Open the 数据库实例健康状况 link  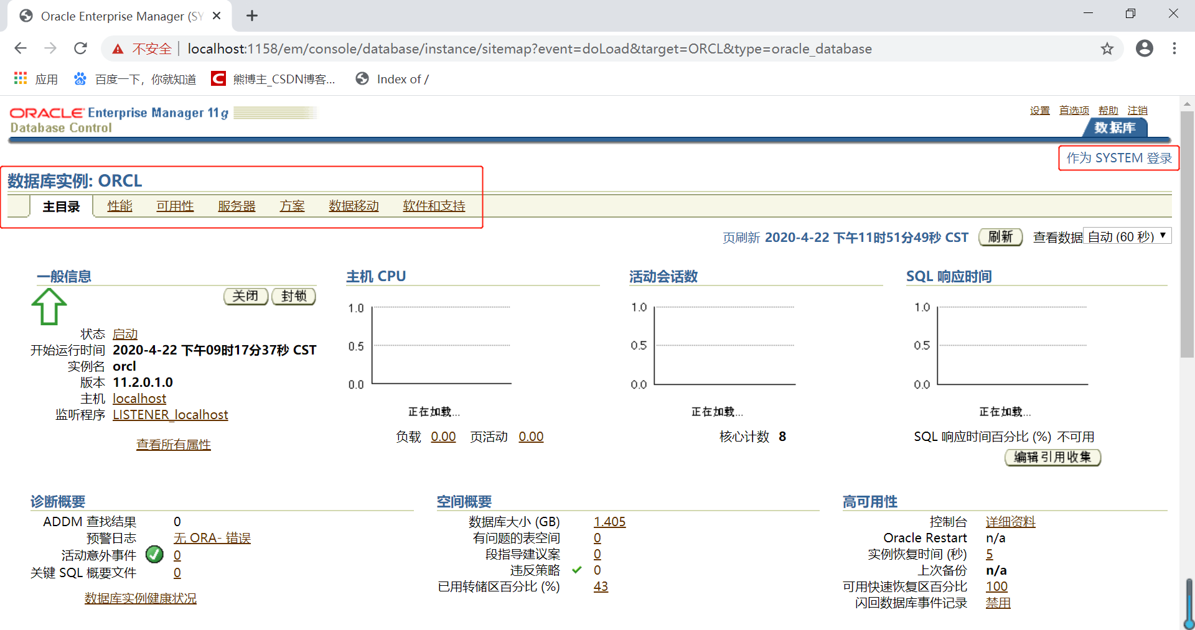141,598
